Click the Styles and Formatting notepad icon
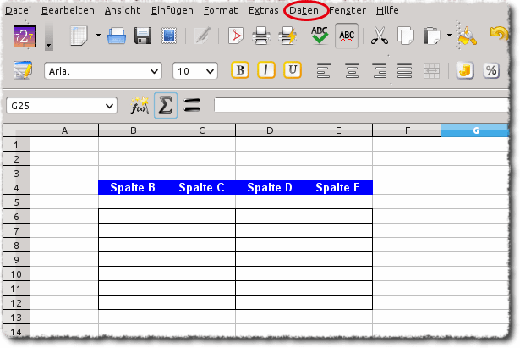The height and width of the screenshot is (348, 520). [x=23, y=70]
